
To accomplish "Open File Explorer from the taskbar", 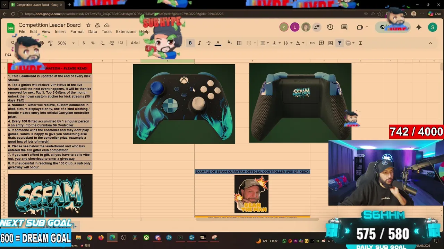I will click(78, 238).
